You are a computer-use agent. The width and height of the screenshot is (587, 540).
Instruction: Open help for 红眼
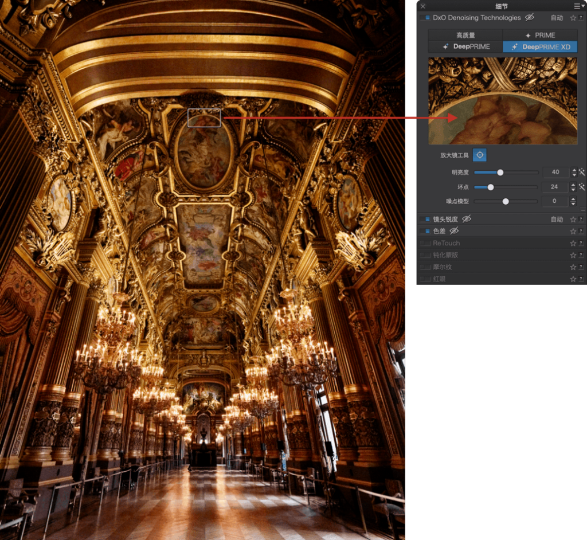point(581,279)
